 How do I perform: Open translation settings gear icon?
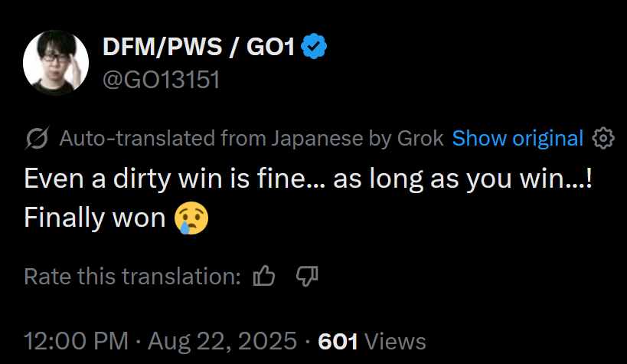(x=603, y=139)
